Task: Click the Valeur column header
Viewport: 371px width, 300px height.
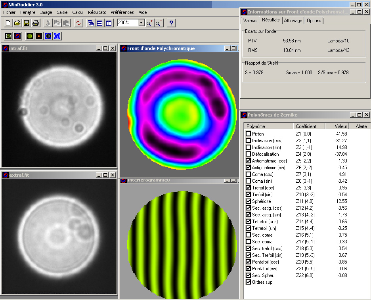Action: pyautogui.click(x=338, y=126)
